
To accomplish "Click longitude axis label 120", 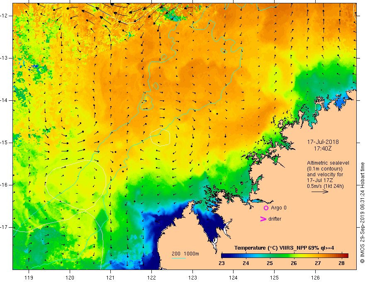I will point(70,277).
